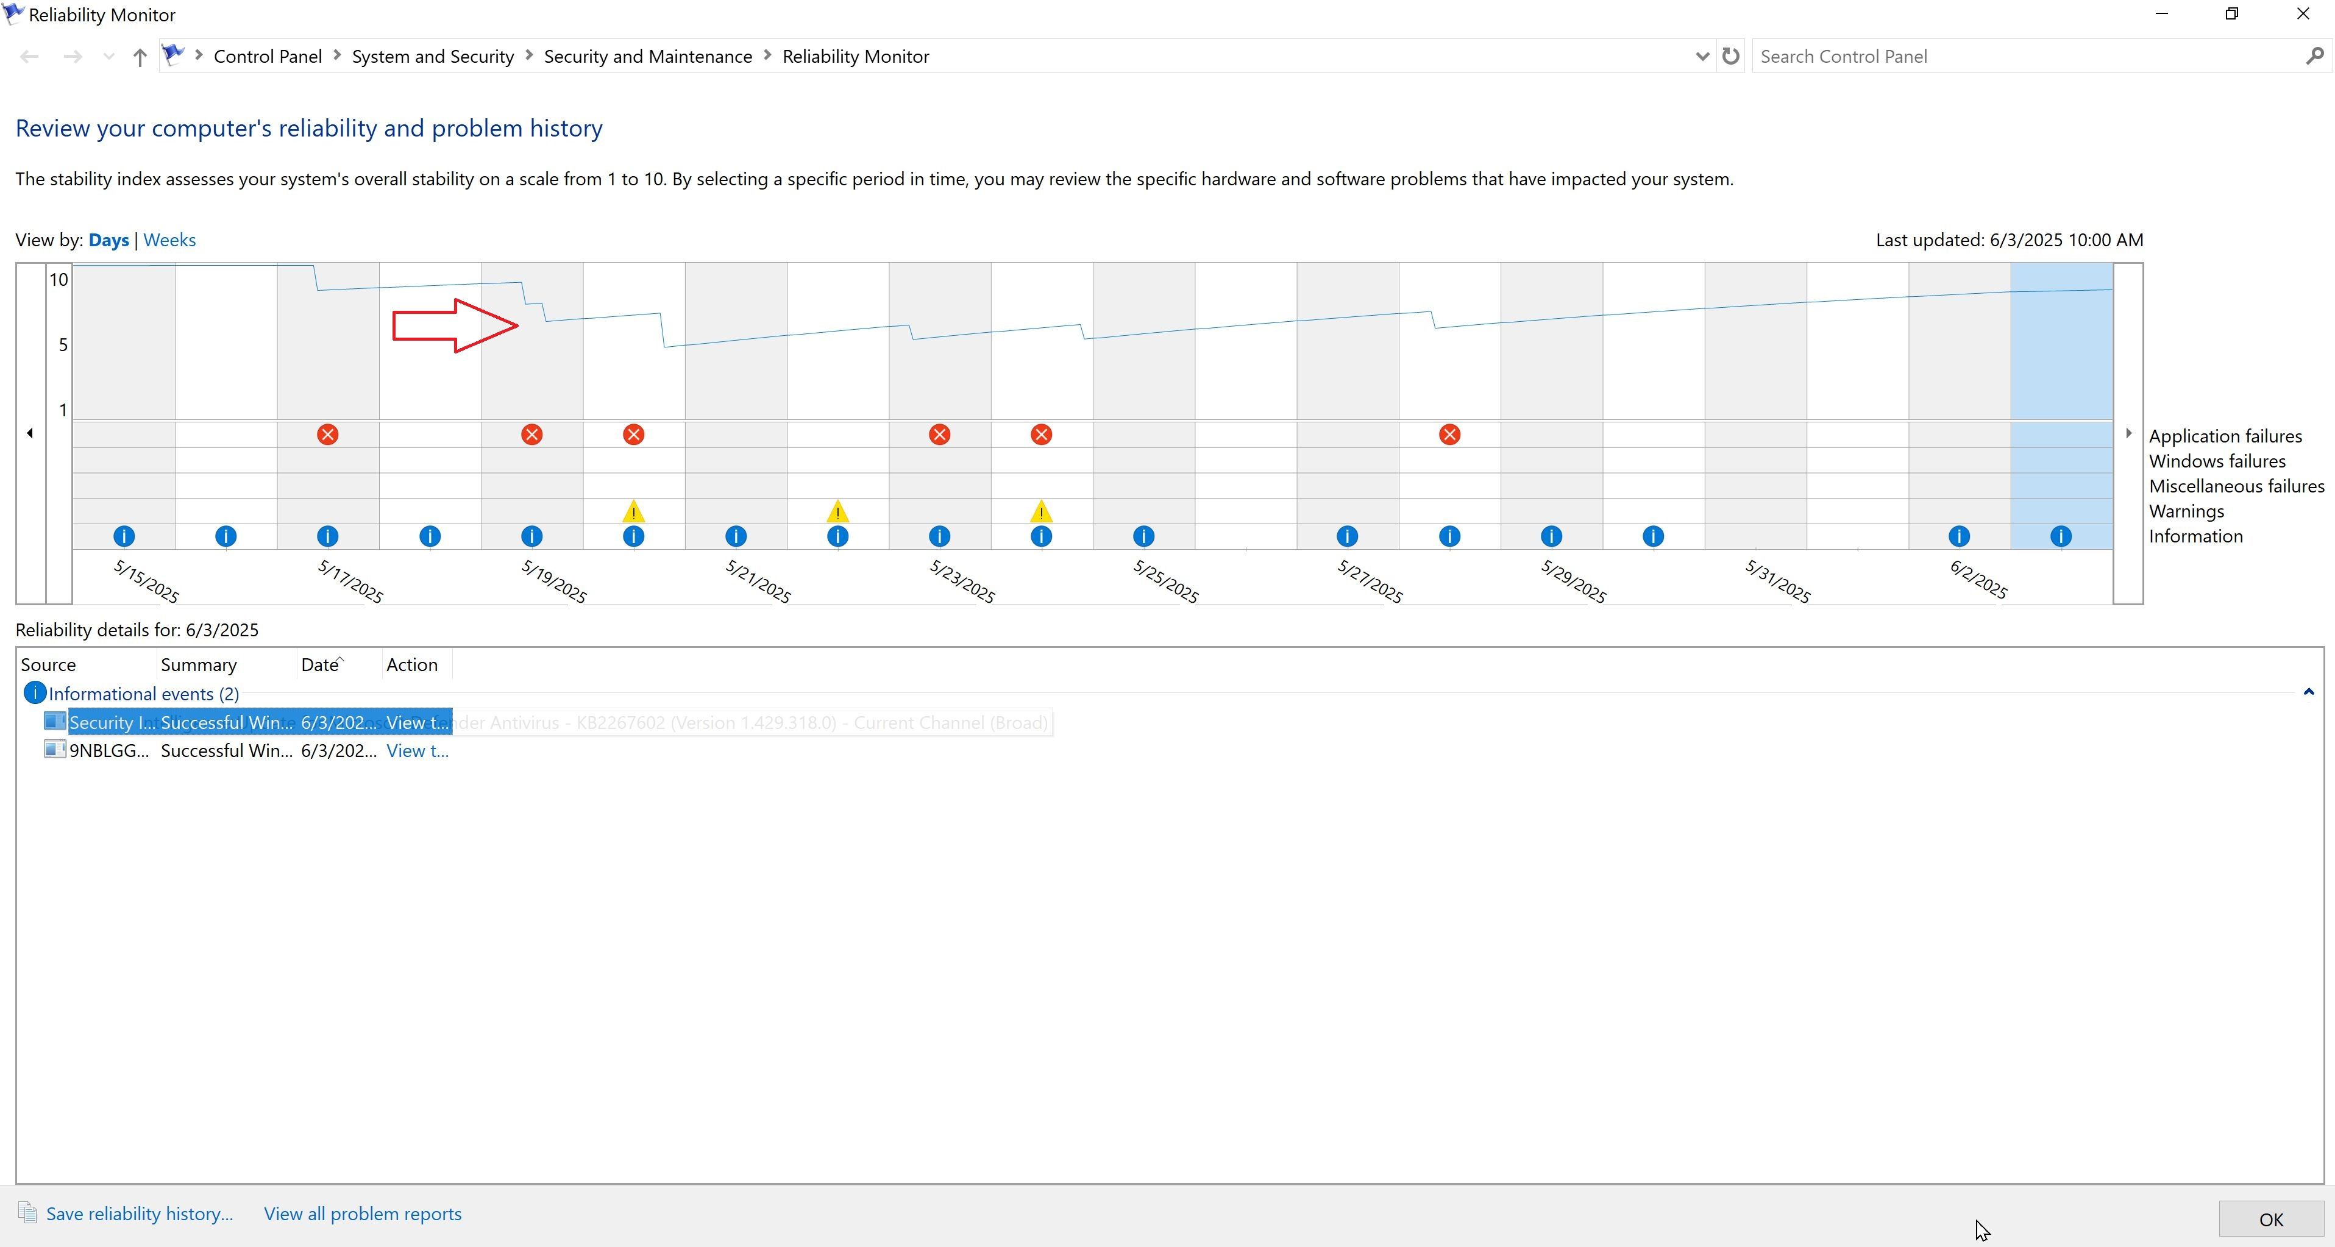Click the red error icon on 5/28/2025
The width and height of the screenshot is (2335, 1247).
tap(1449, 435)
